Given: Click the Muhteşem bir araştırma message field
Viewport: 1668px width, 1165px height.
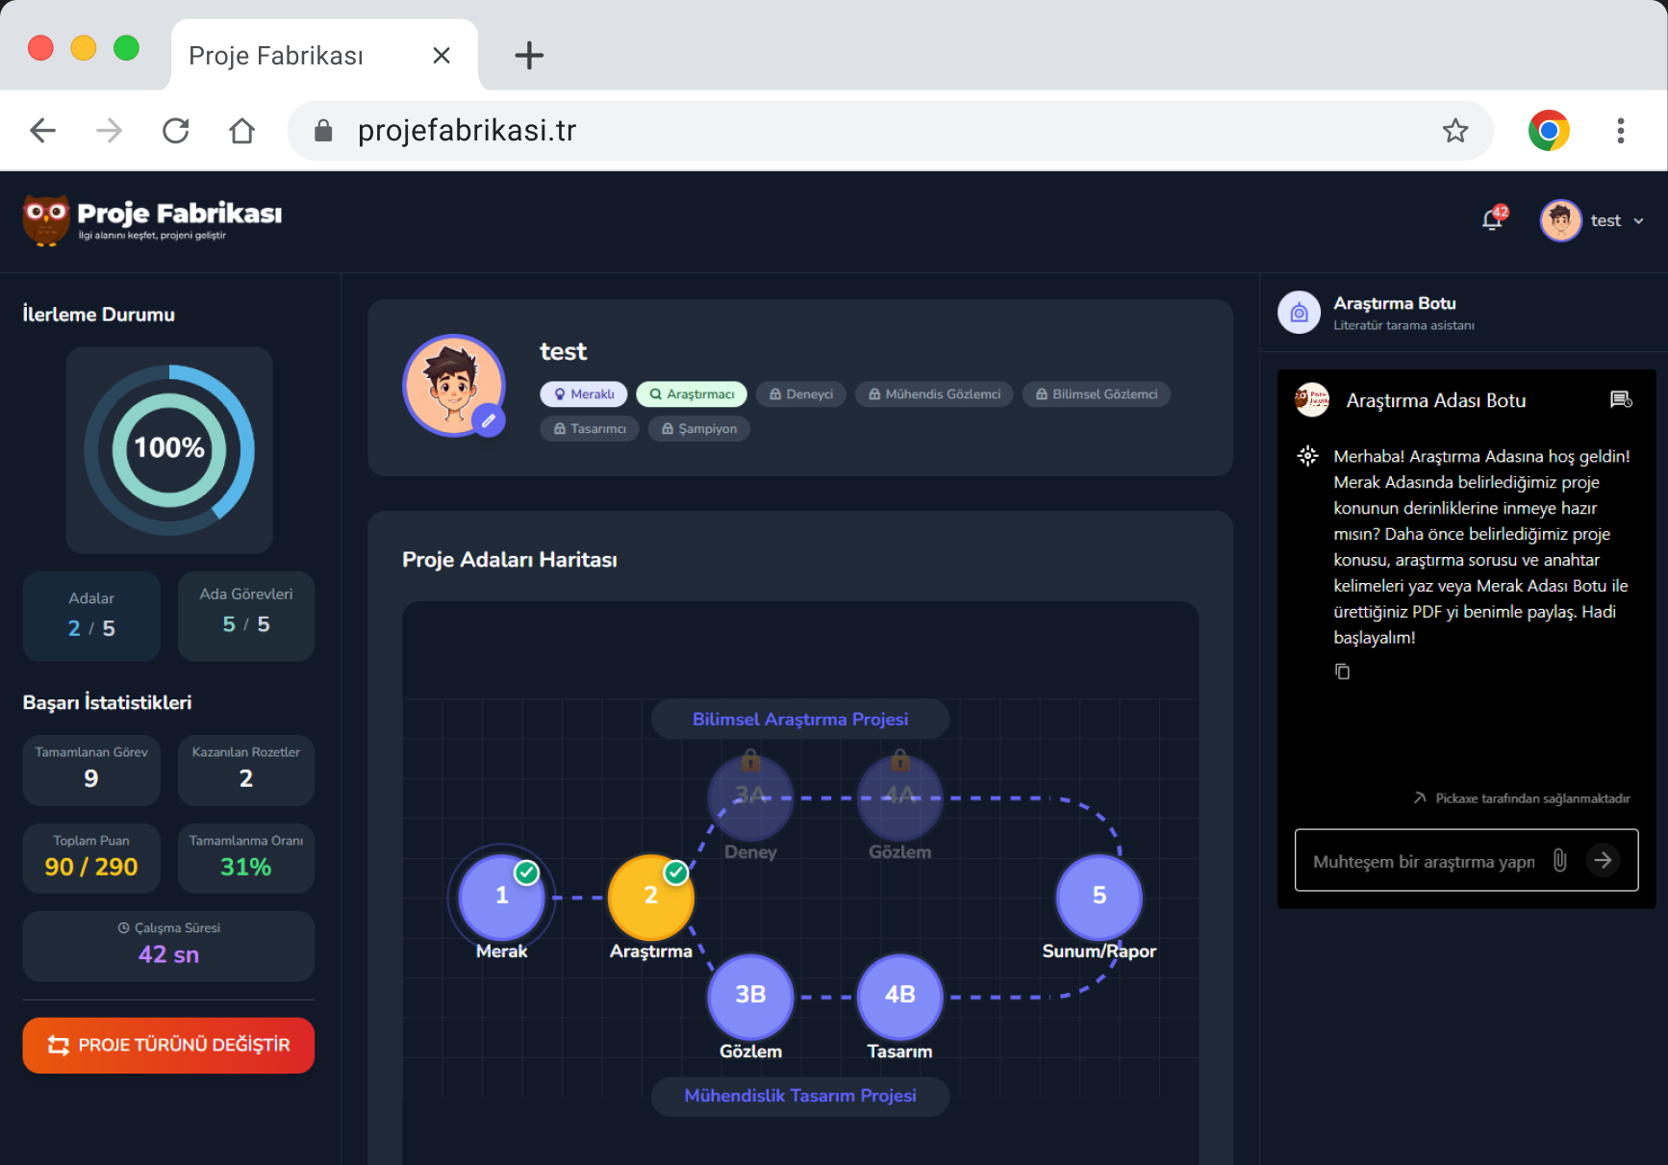Looking at the screenshot, I should [x=1424, y=861].
